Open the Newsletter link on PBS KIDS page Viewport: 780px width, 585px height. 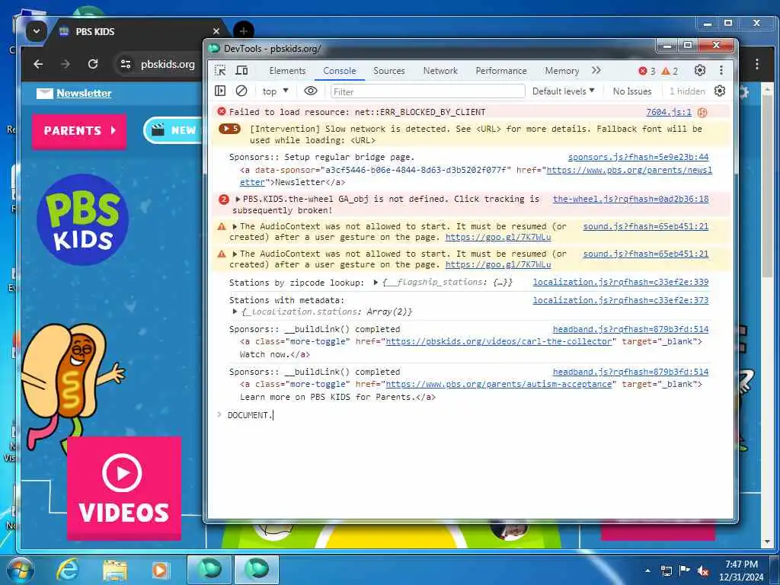(84, 93)
